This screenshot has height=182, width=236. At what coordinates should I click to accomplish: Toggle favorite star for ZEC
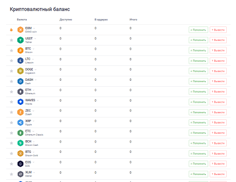(12, 112)
